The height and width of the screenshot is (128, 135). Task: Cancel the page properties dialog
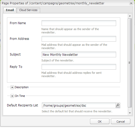121,121
